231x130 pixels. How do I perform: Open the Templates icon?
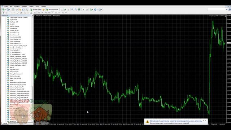tap(100, 10)
